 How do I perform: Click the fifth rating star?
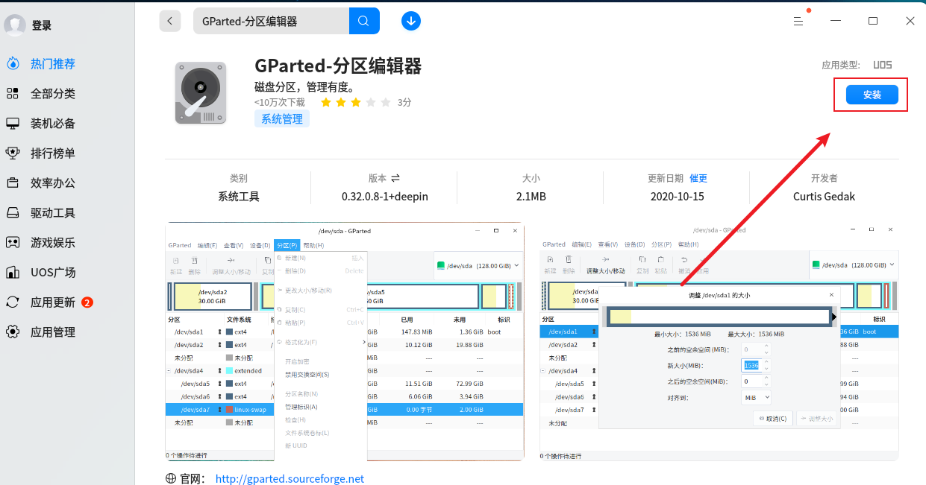[x=386, y=102]
